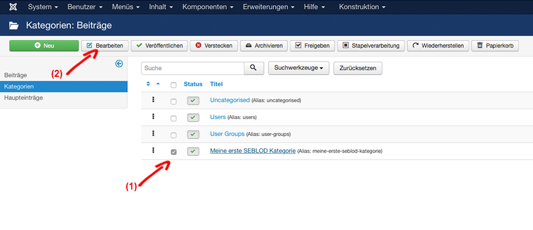Open the User Groups category link
This screenshot has height=230, width=533.
pos(228,134)
